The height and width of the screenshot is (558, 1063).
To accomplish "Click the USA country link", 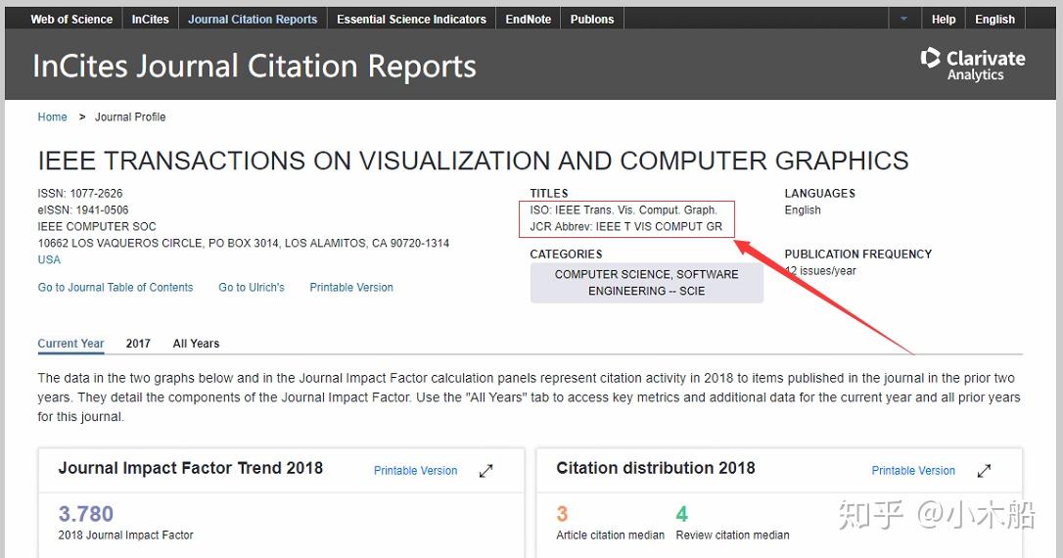I will click(x=49, y=259).
